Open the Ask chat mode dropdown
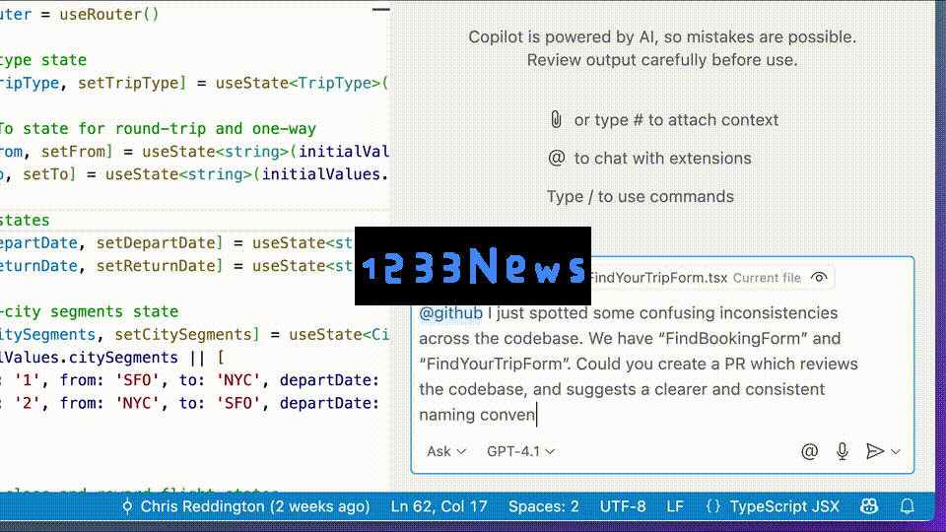 click(x=445, y=451)
